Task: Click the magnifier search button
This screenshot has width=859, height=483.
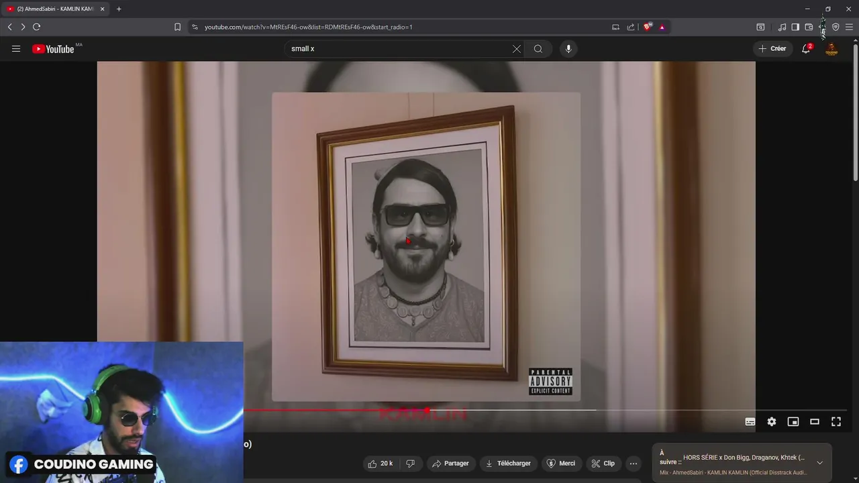Action: pos(538,49)
